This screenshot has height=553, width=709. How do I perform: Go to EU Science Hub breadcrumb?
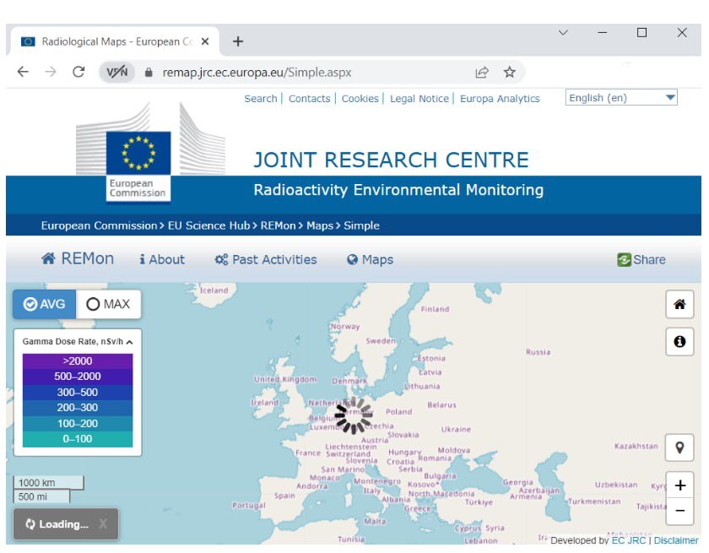point(208,225)
